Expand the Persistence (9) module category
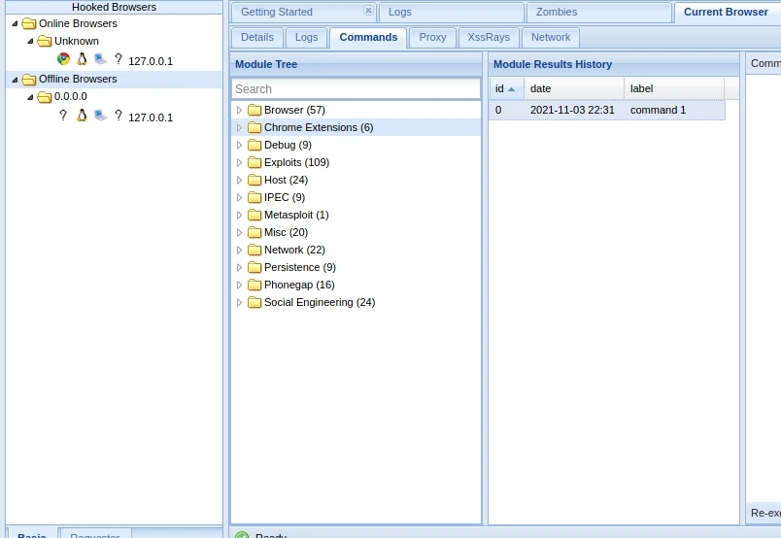The width and height of the screenshot is (781, 538). click(x=239, y=267)
